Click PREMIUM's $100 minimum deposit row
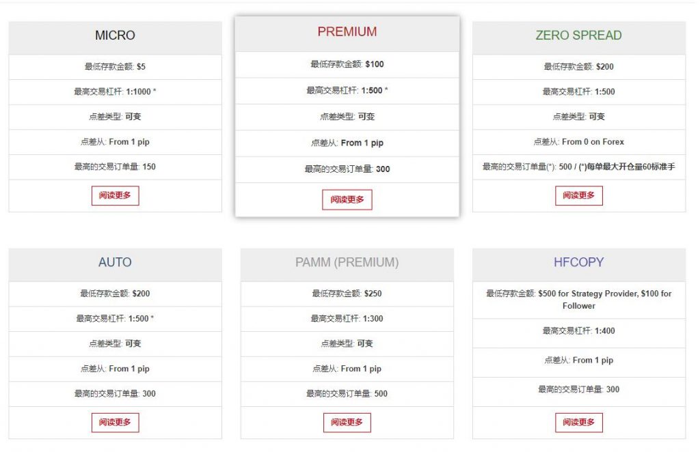 347,64
